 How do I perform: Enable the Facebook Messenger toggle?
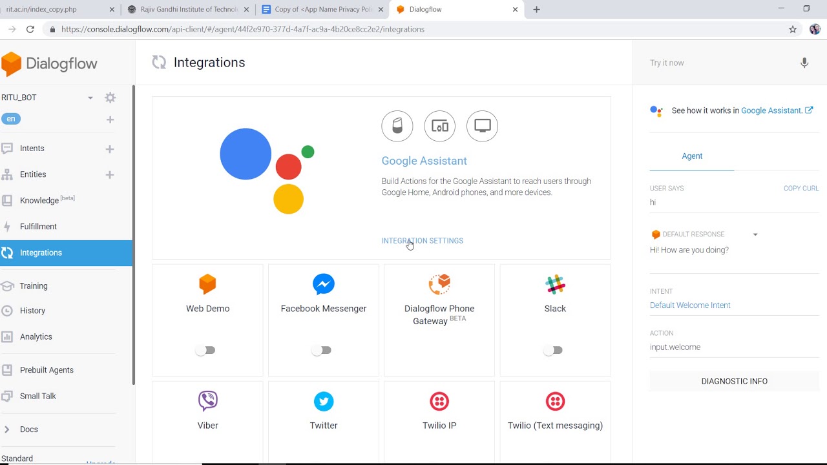[322, 350]
